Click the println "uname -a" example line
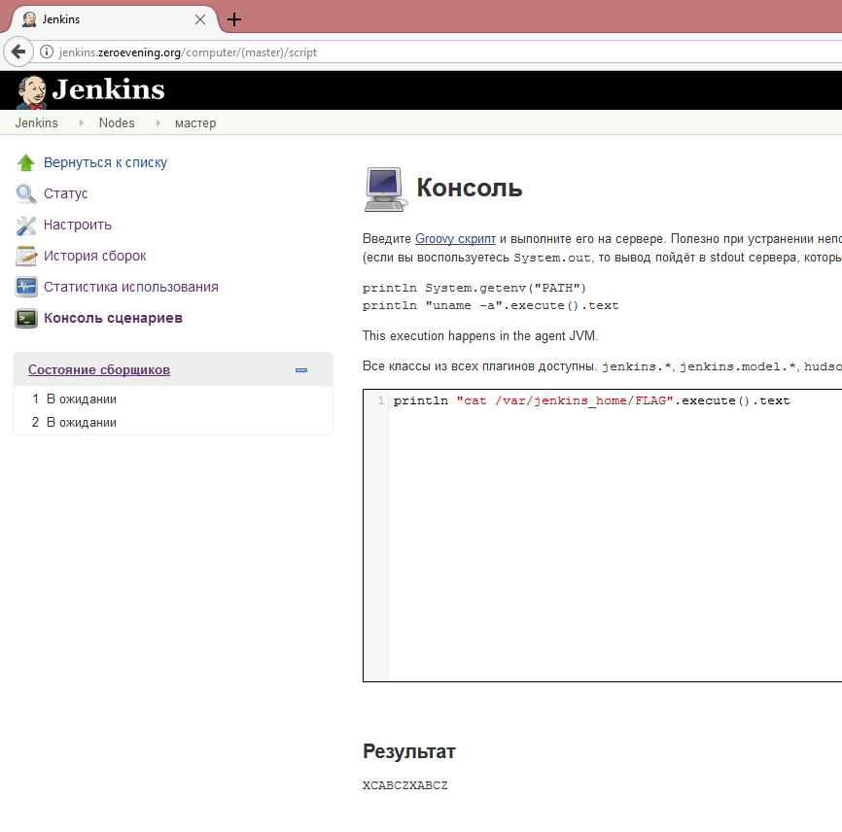Image resolution: width=842 pixels, height=832 pixels. [490, 305]
